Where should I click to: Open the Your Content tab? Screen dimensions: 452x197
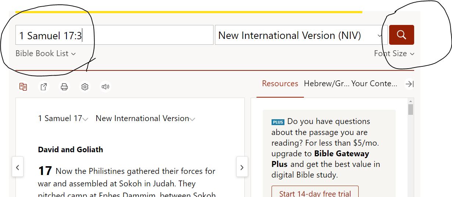tap(374, 84)
